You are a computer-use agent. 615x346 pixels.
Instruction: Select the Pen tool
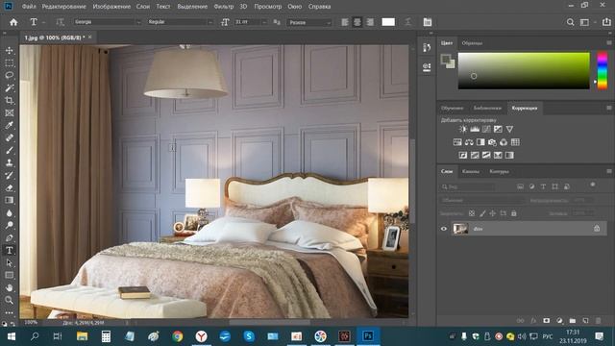click(9, 237)
